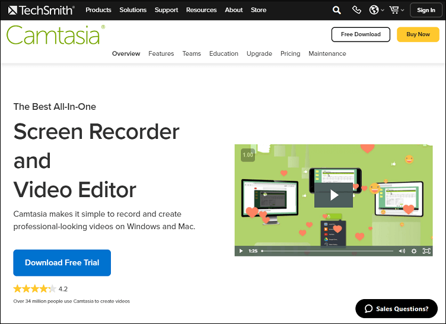Select the Overview tab

point(126,53)
